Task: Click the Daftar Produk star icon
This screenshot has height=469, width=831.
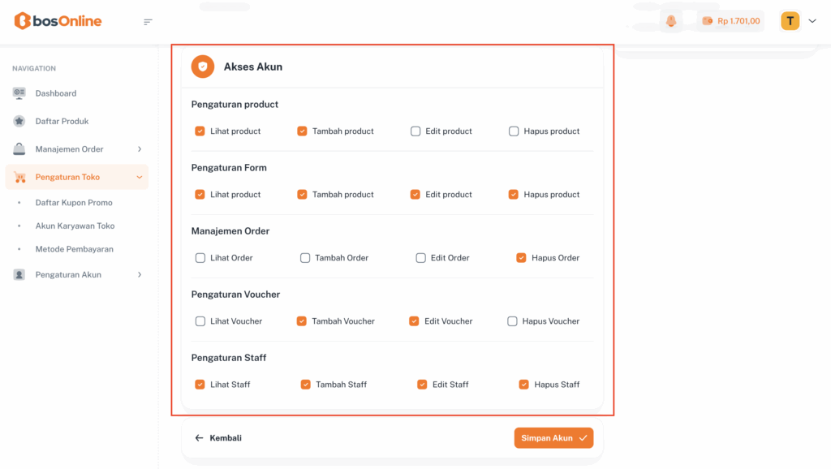Action: (x=19, y=121)
